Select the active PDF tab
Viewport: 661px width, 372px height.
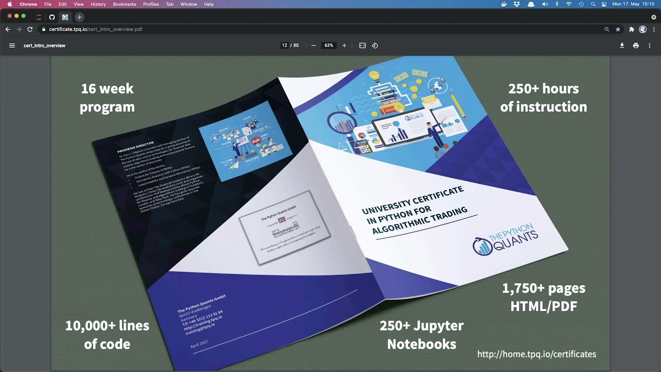(x=65, y=17)
